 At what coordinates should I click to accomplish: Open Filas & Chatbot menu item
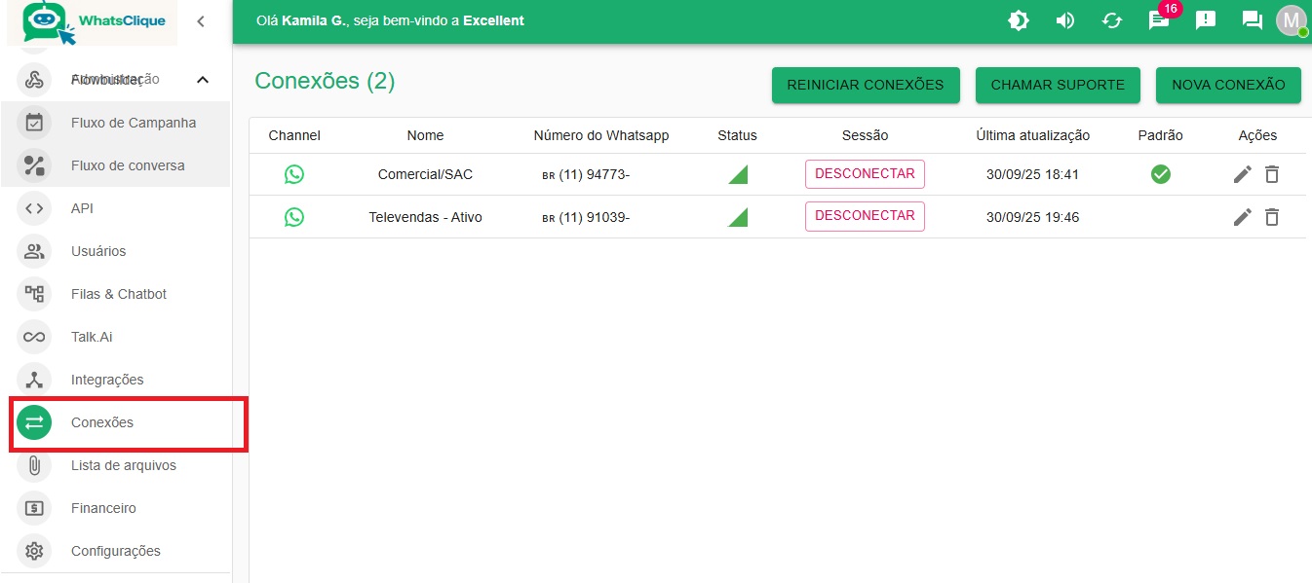pyautogui.click(x=119, y=294)
